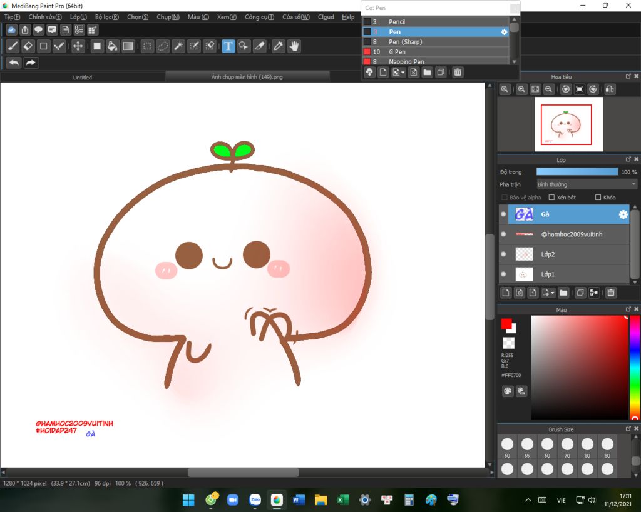
Task: Select the Magic Wand tool
Action: 178,46
